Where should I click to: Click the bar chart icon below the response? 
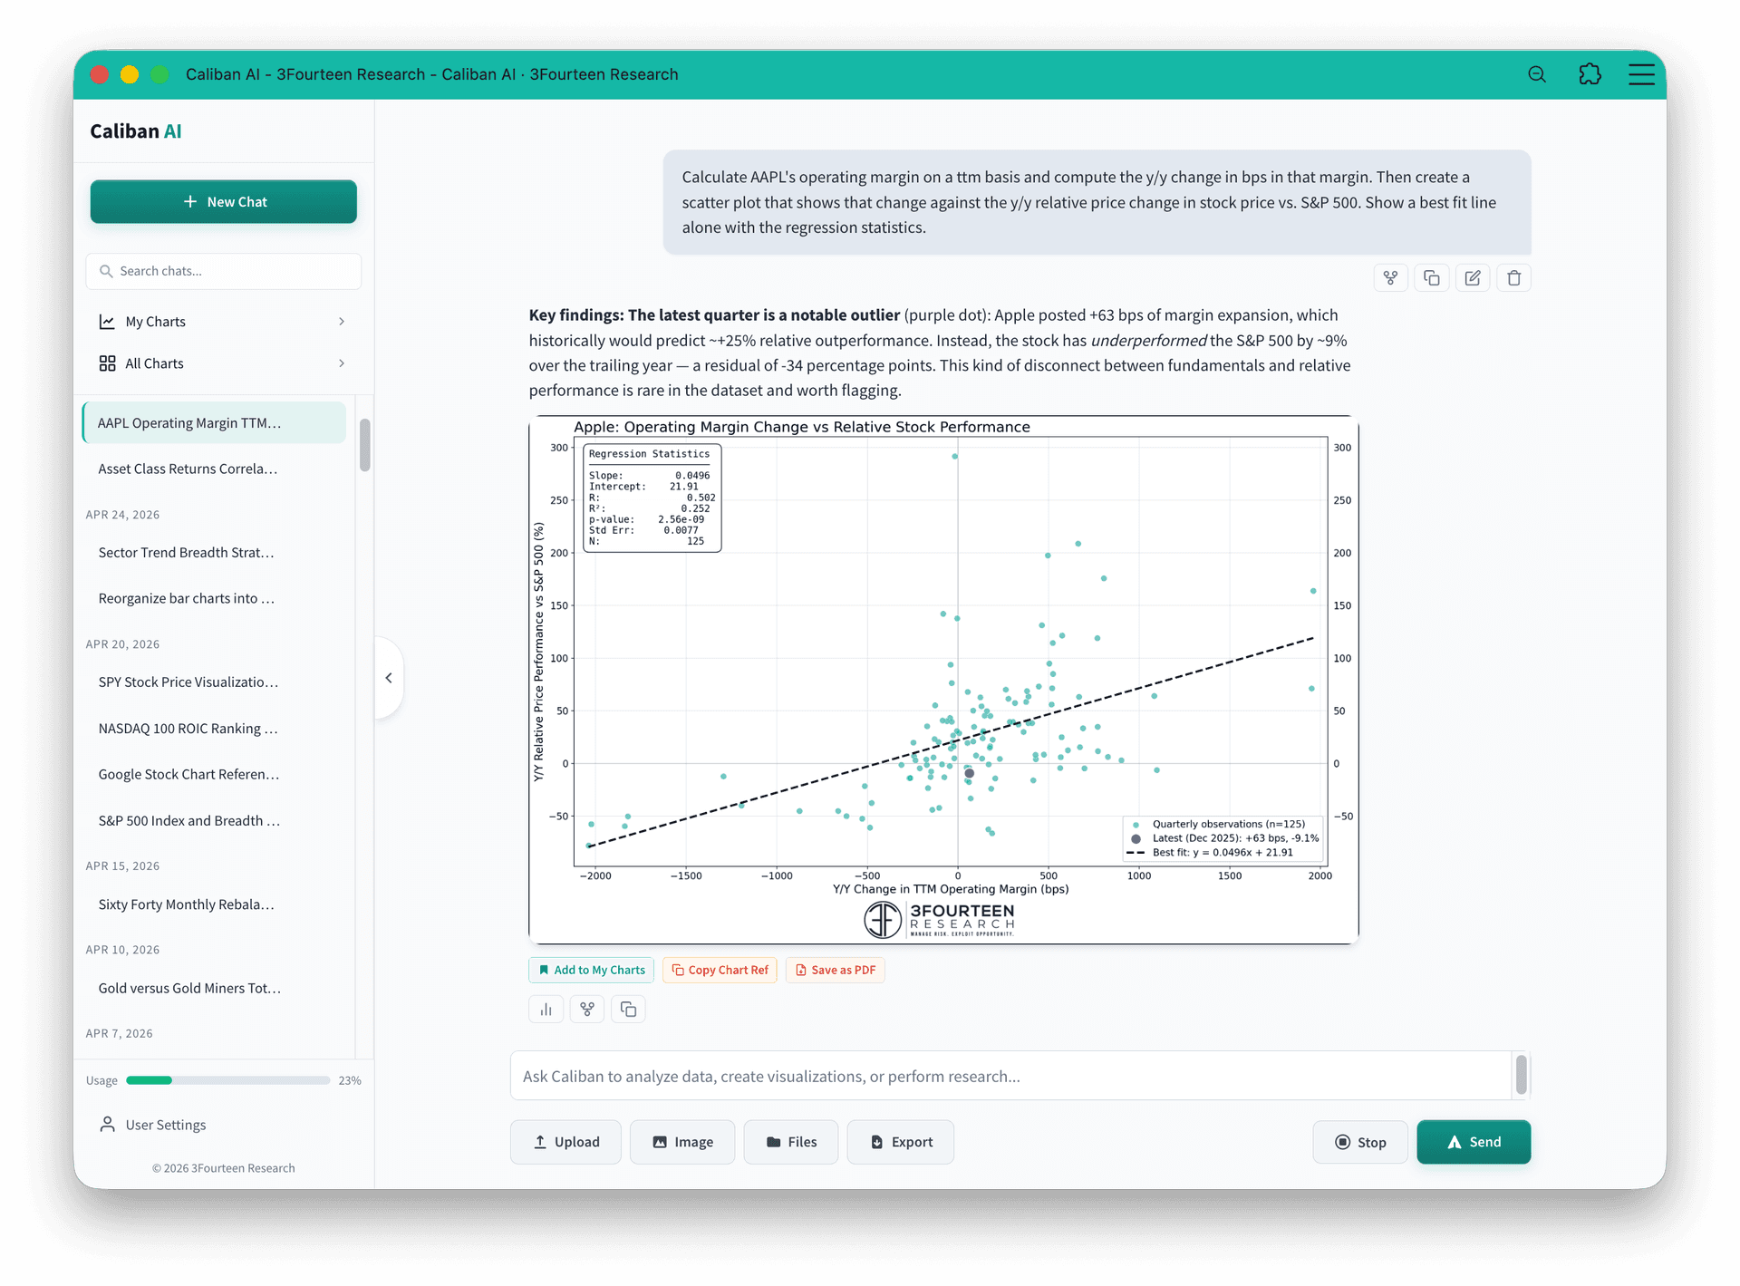click(546, 1010)
